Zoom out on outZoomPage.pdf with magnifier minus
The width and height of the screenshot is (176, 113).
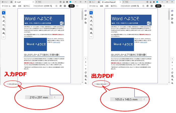pos(172,83)
